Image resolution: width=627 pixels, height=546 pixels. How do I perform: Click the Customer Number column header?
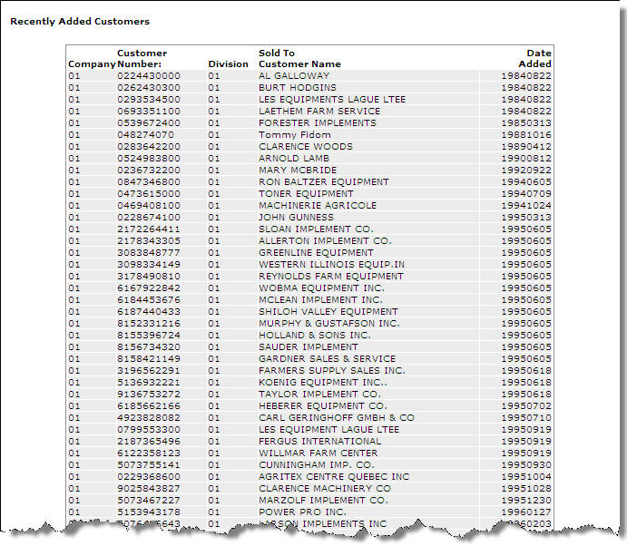pos(142,58)
